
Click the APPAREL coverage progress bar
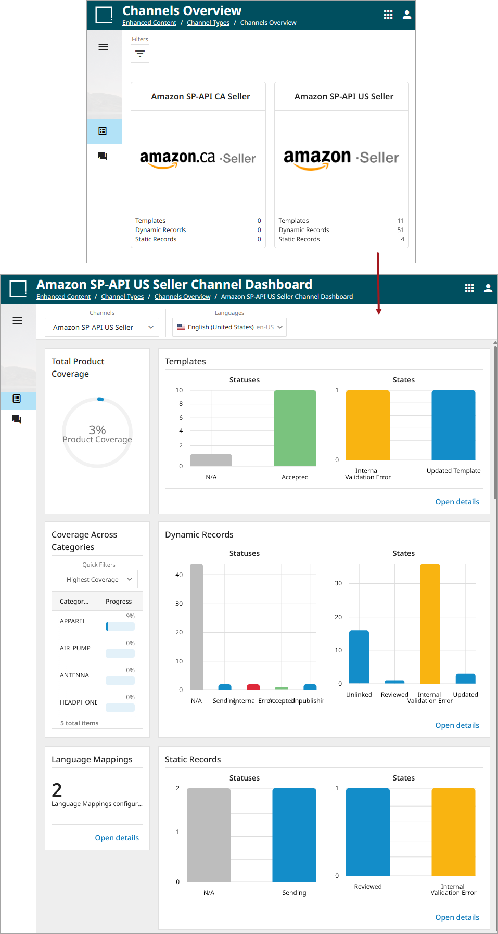(x=120, y=626)
